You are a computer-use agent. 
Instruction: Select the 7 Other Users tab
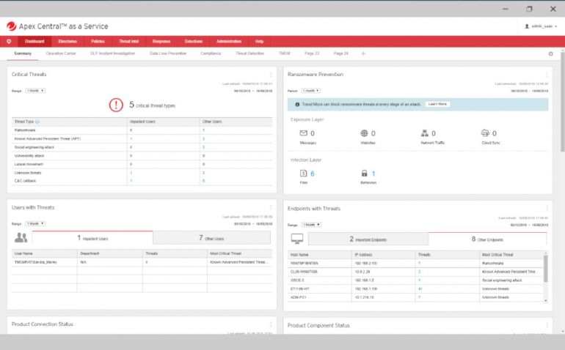[x=211, y=238]
